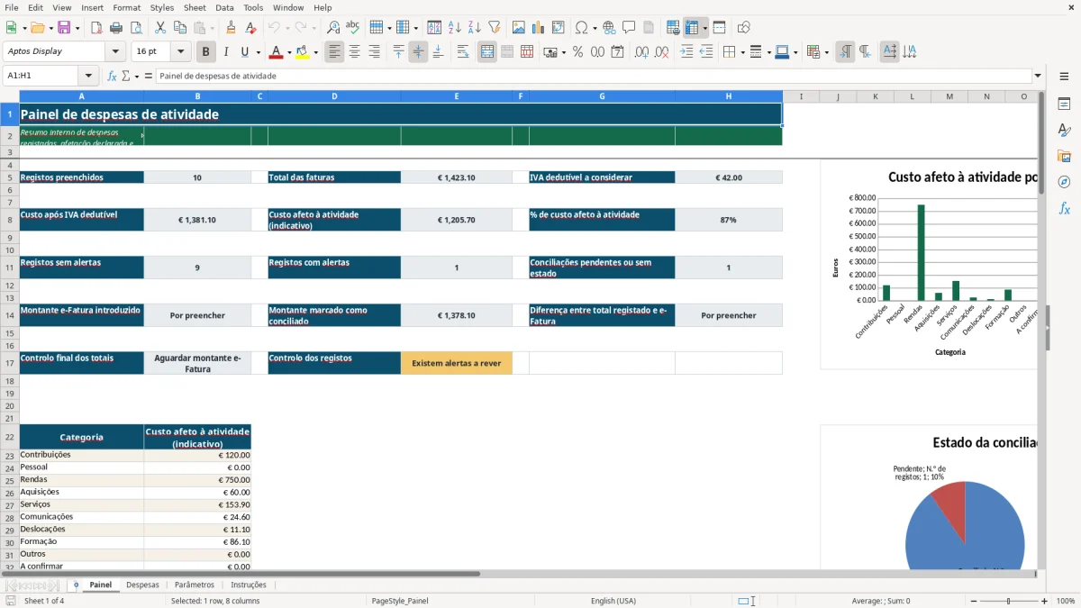The height and width of the screenshot is (608, 1081).
Task: Click the Copy icon
Action: point(180,28)
